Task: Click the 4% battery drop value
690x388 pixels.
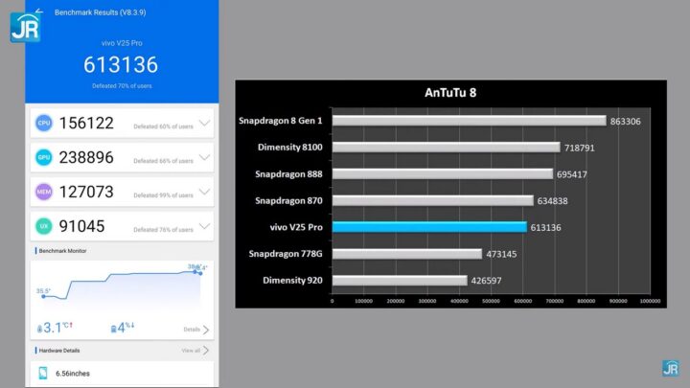Action: pyautogui.click(x=126, y=328)
